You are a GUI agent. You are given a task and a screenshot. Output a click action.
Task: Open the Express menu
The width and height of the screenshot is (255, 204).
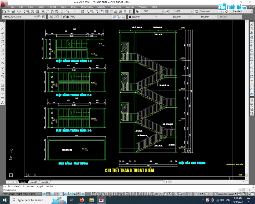coord(130,7)
